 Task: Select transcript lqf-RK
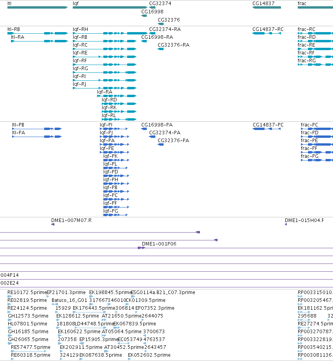tap(119, 112)
